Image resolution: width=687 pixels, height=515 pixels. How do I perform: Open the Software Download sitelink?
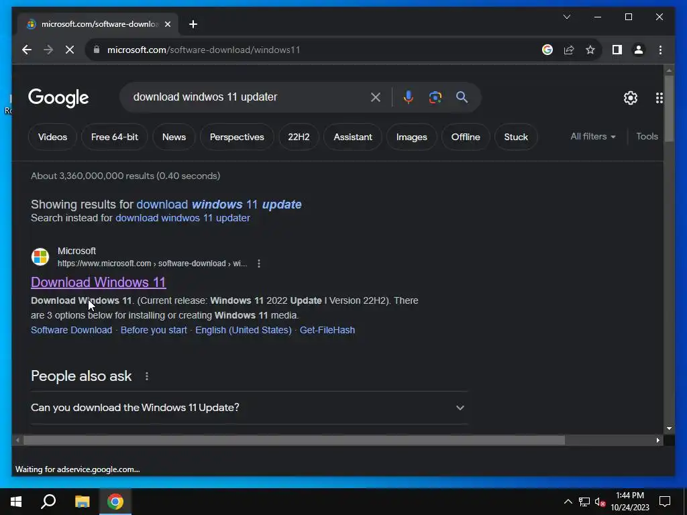click(x=71, y=330)
